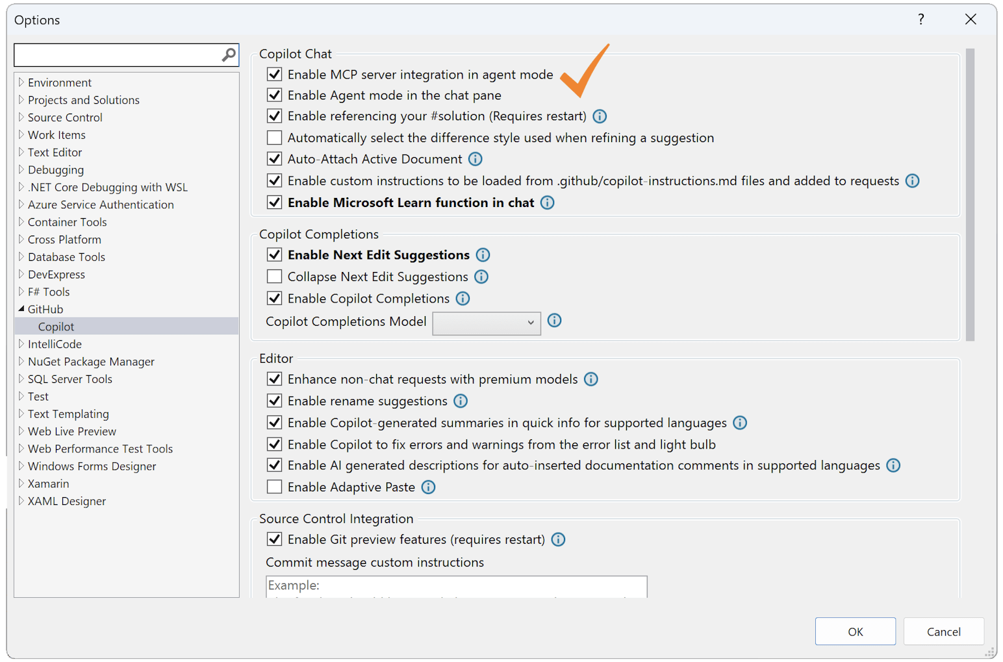1003x662 pixels.
Task: Click the dialog help question mark
Action: pos(920,19)
